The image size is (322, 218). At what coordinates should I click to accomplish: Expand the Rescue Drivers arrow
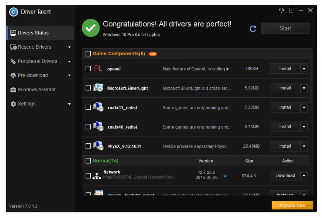(x=70, y=47)
